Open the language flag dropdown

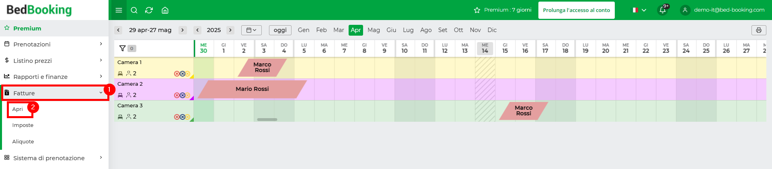coord(639,10)
